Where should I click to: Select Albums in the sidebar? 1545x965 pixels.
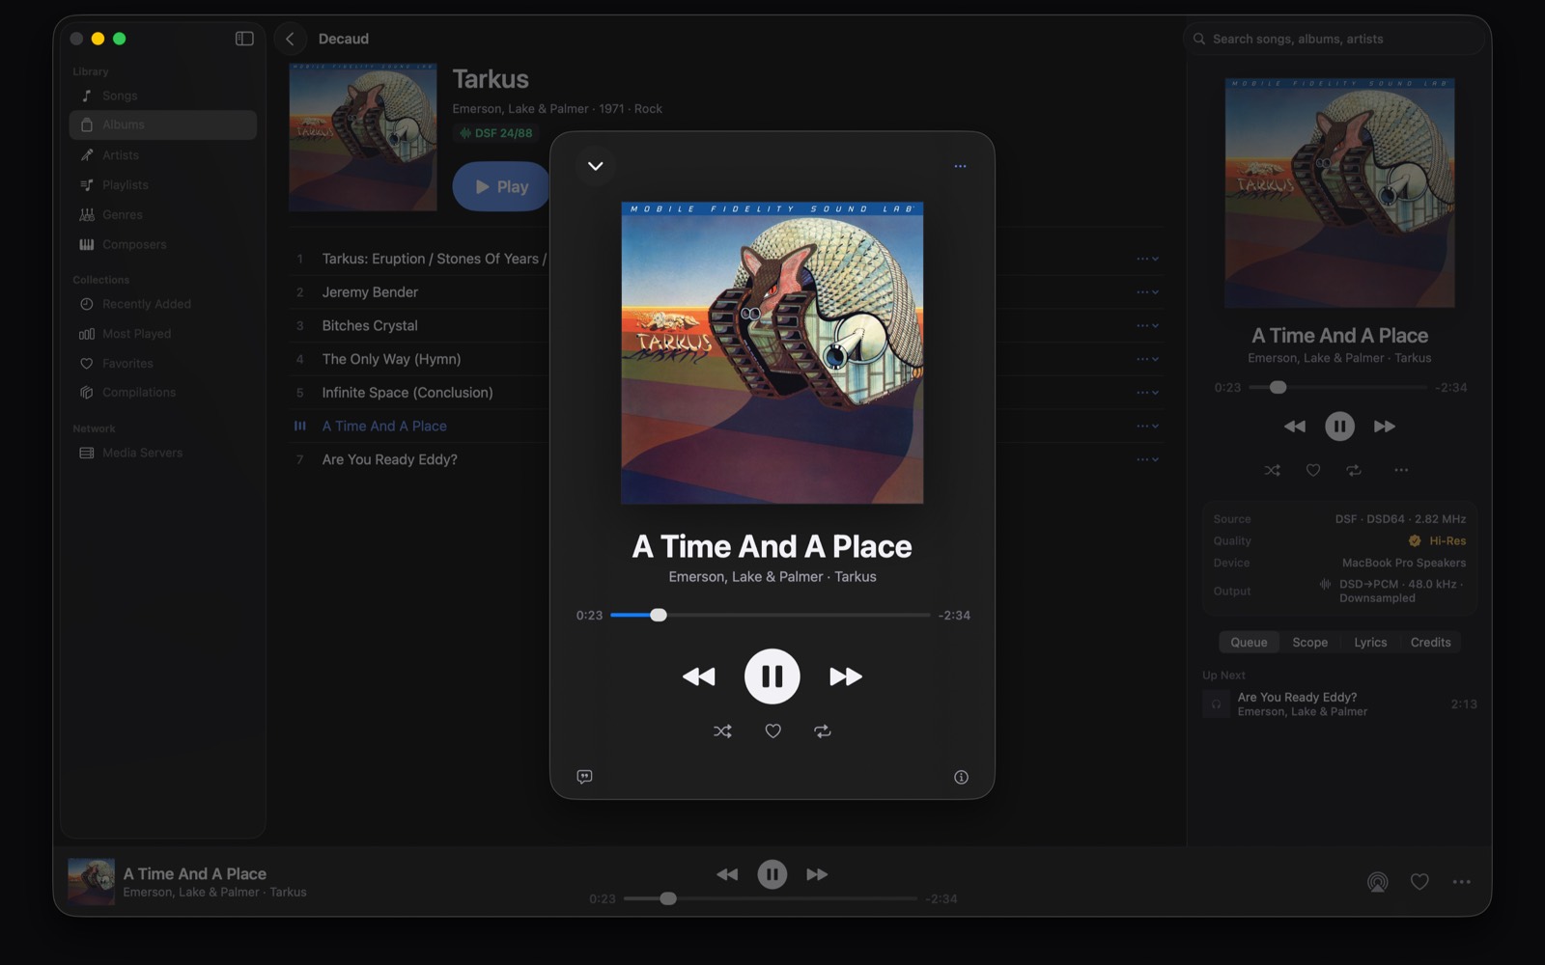pos(163,124)
